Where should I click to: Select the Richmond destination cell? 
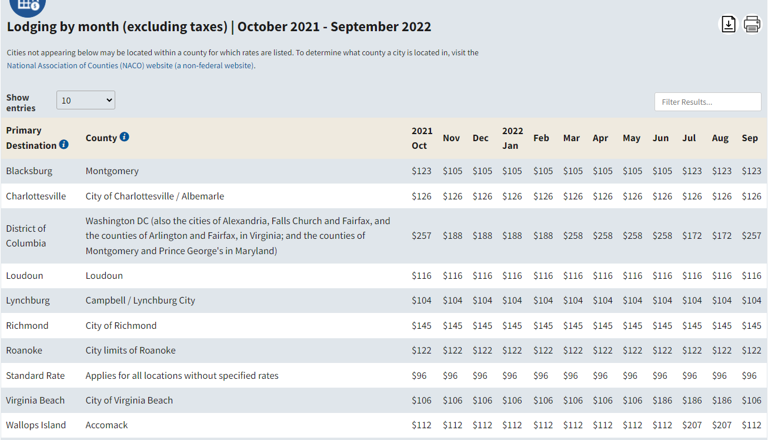pyautogui.click(x=27, y=325)
